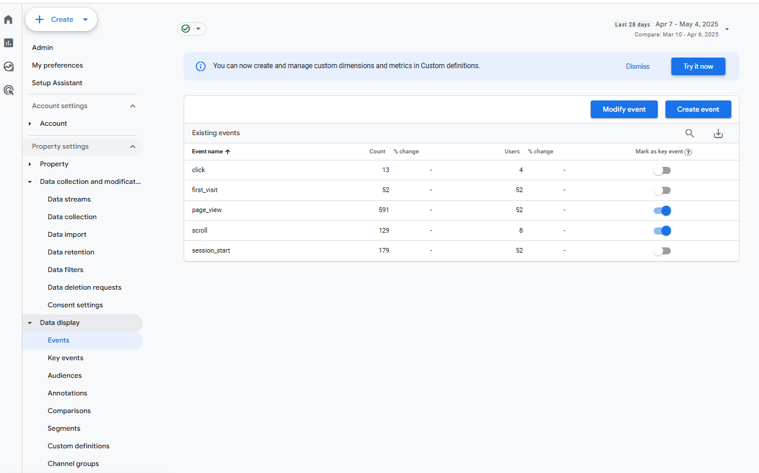
Task: Expand the Property tree item
Action: click(30, 164)
